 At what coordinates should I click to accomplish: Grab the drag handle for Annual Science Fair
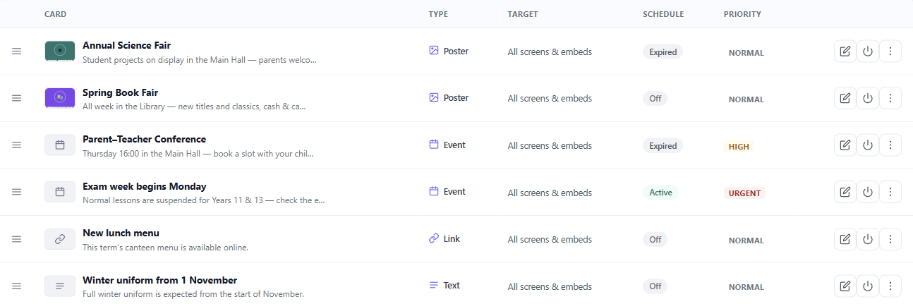point(17,51)
